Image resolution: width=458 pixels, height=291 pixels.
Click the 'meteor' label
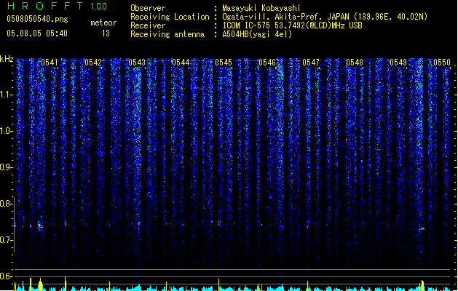point(103,23)
